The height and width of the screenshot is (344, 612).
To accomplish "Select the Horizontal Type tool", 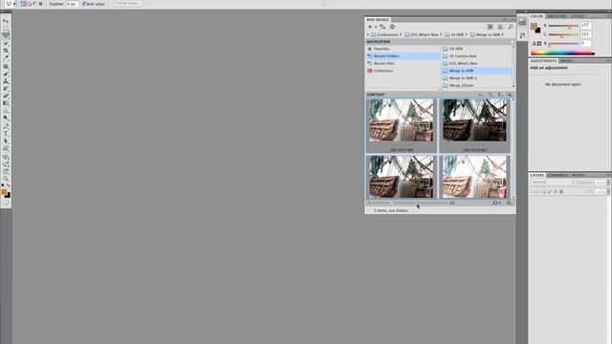I will coord(6,134).
